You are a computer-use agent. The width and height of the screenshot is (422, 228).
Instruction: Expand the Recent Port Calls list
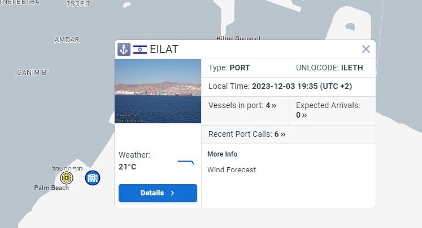247,134
